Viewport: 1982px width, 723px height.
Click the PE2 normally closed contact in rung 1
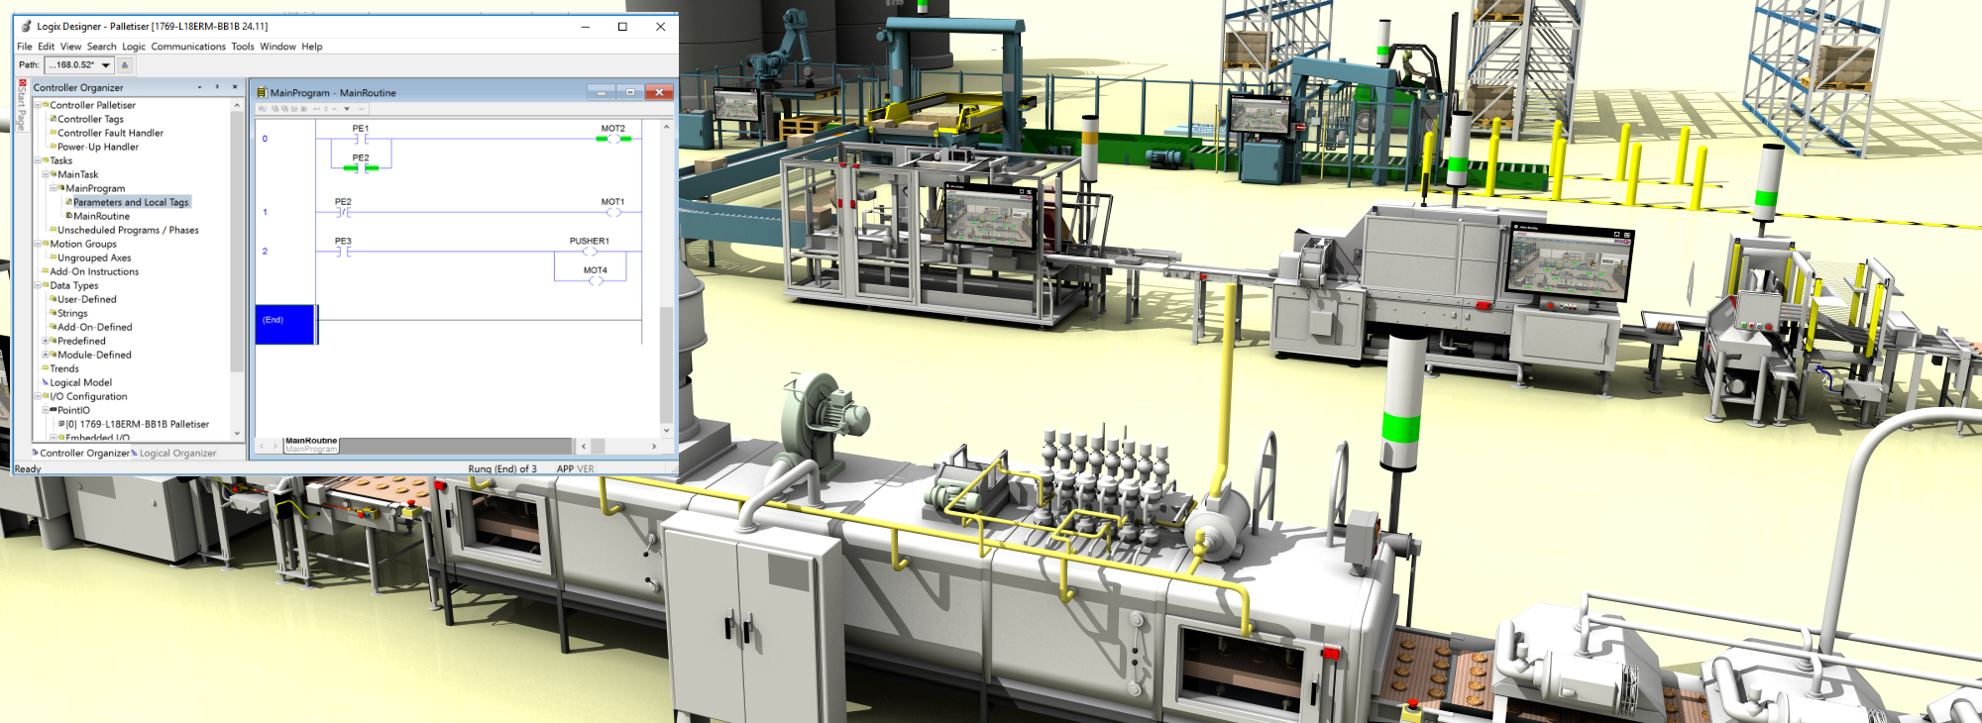tap(343, 213)
